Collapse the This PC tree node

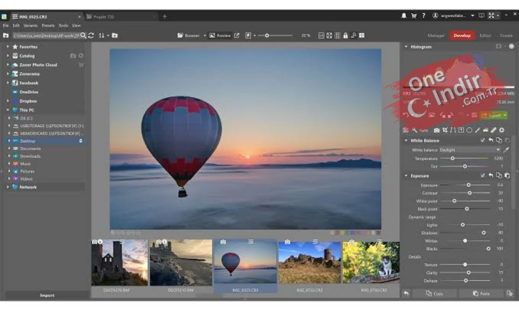point(8,110)
